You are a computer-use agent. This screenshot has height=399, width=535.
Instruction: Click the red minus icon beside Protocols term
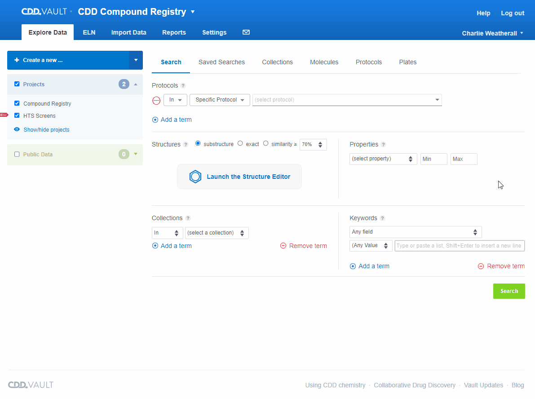pyautogui.click(x=156, y=100)
